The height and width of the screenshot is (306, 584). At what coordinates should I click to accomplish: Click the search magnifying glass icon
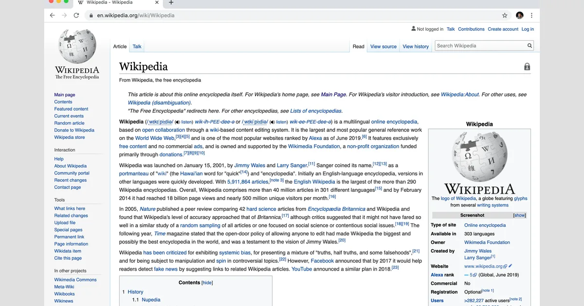pos(529,46)
